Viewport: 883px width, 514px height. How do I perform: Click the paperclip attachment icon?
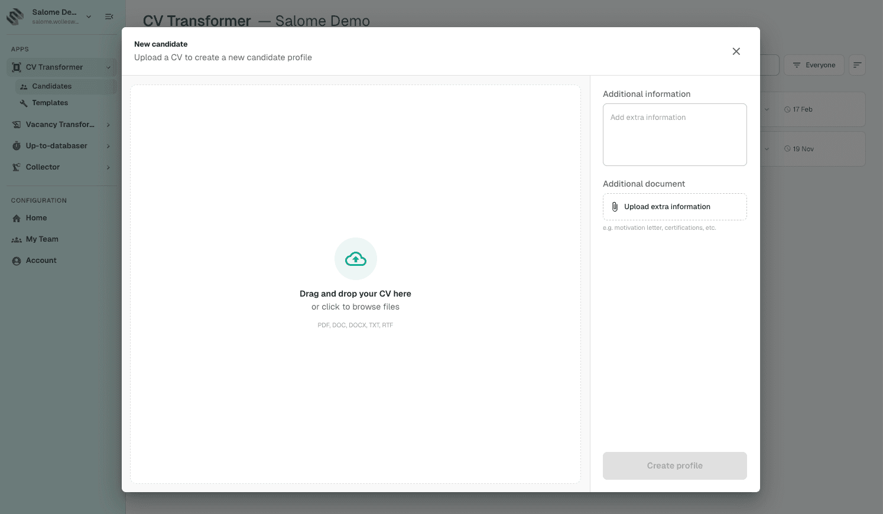pos(615,207)
